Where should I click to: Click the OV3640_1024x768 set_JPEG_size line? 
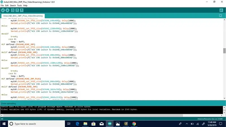pyautogui.click(x=44, y=89)
